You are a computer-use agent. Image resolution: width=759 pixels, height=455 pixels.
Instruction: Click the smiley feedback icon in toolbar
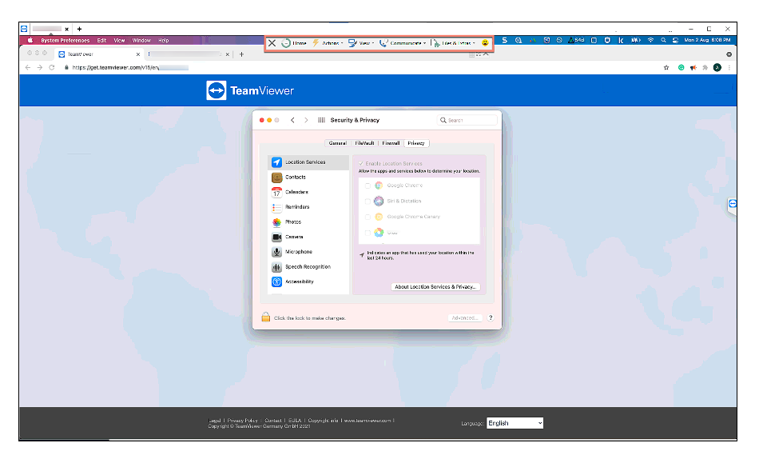coord(485,43)
